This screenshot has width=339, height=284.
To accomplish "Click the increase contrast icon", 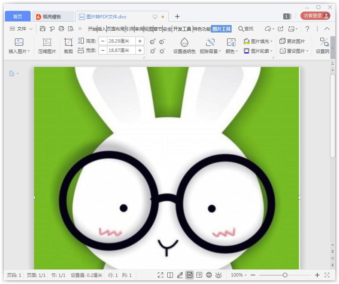I will click(152, 42).
